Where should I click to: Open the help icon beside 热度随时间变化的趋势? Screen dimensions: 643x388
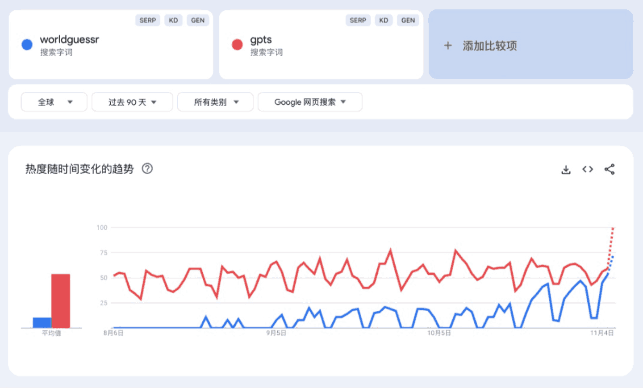[x=147, y=169]
